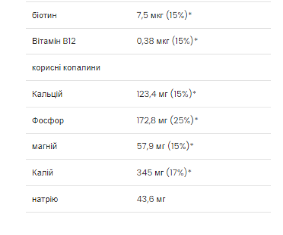Click the корисні копалини section heading
Image resolution: width=283 pixels, height=235 pixels.
click(66, 68)
